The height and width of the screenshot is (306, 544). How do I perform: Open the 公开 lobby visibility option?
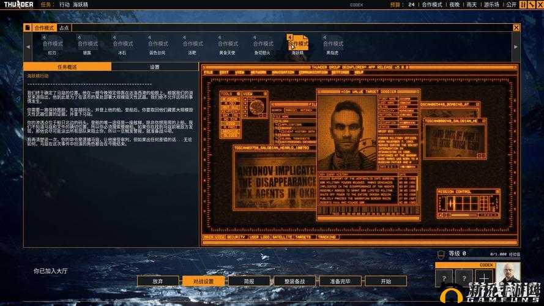[x=511, y=4]
